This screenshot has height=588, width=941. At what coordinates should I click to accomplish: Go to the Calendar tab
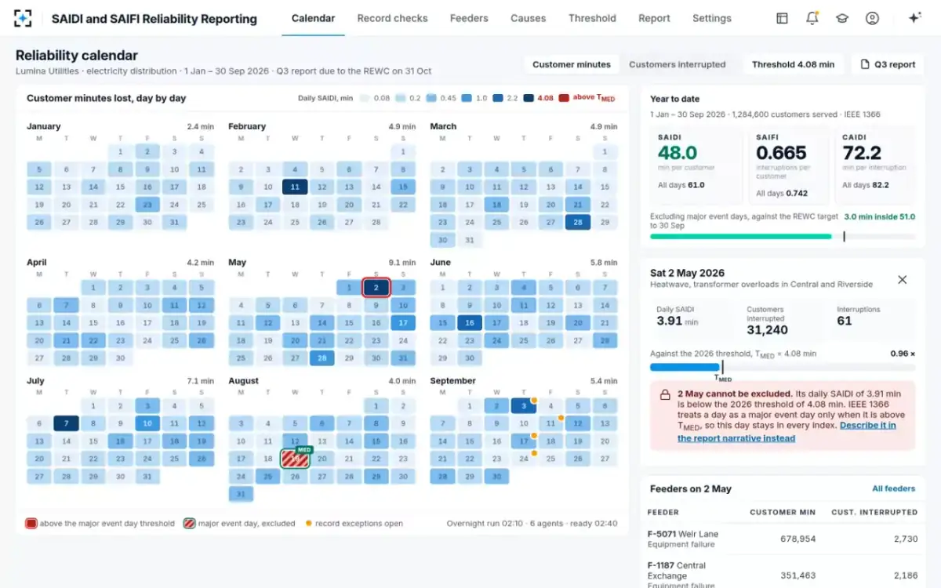tap(313, 18)
